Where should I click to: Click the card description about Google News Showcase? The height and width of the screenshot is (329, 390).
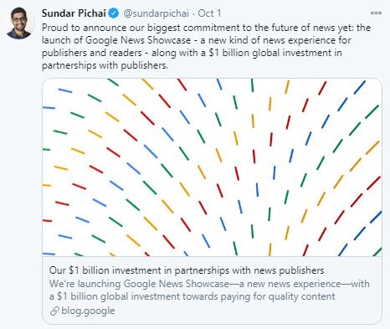(x=209, y=290)
